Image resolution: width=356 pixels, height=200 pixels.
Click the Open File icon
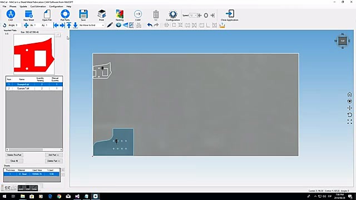click(x=47, y=14)
